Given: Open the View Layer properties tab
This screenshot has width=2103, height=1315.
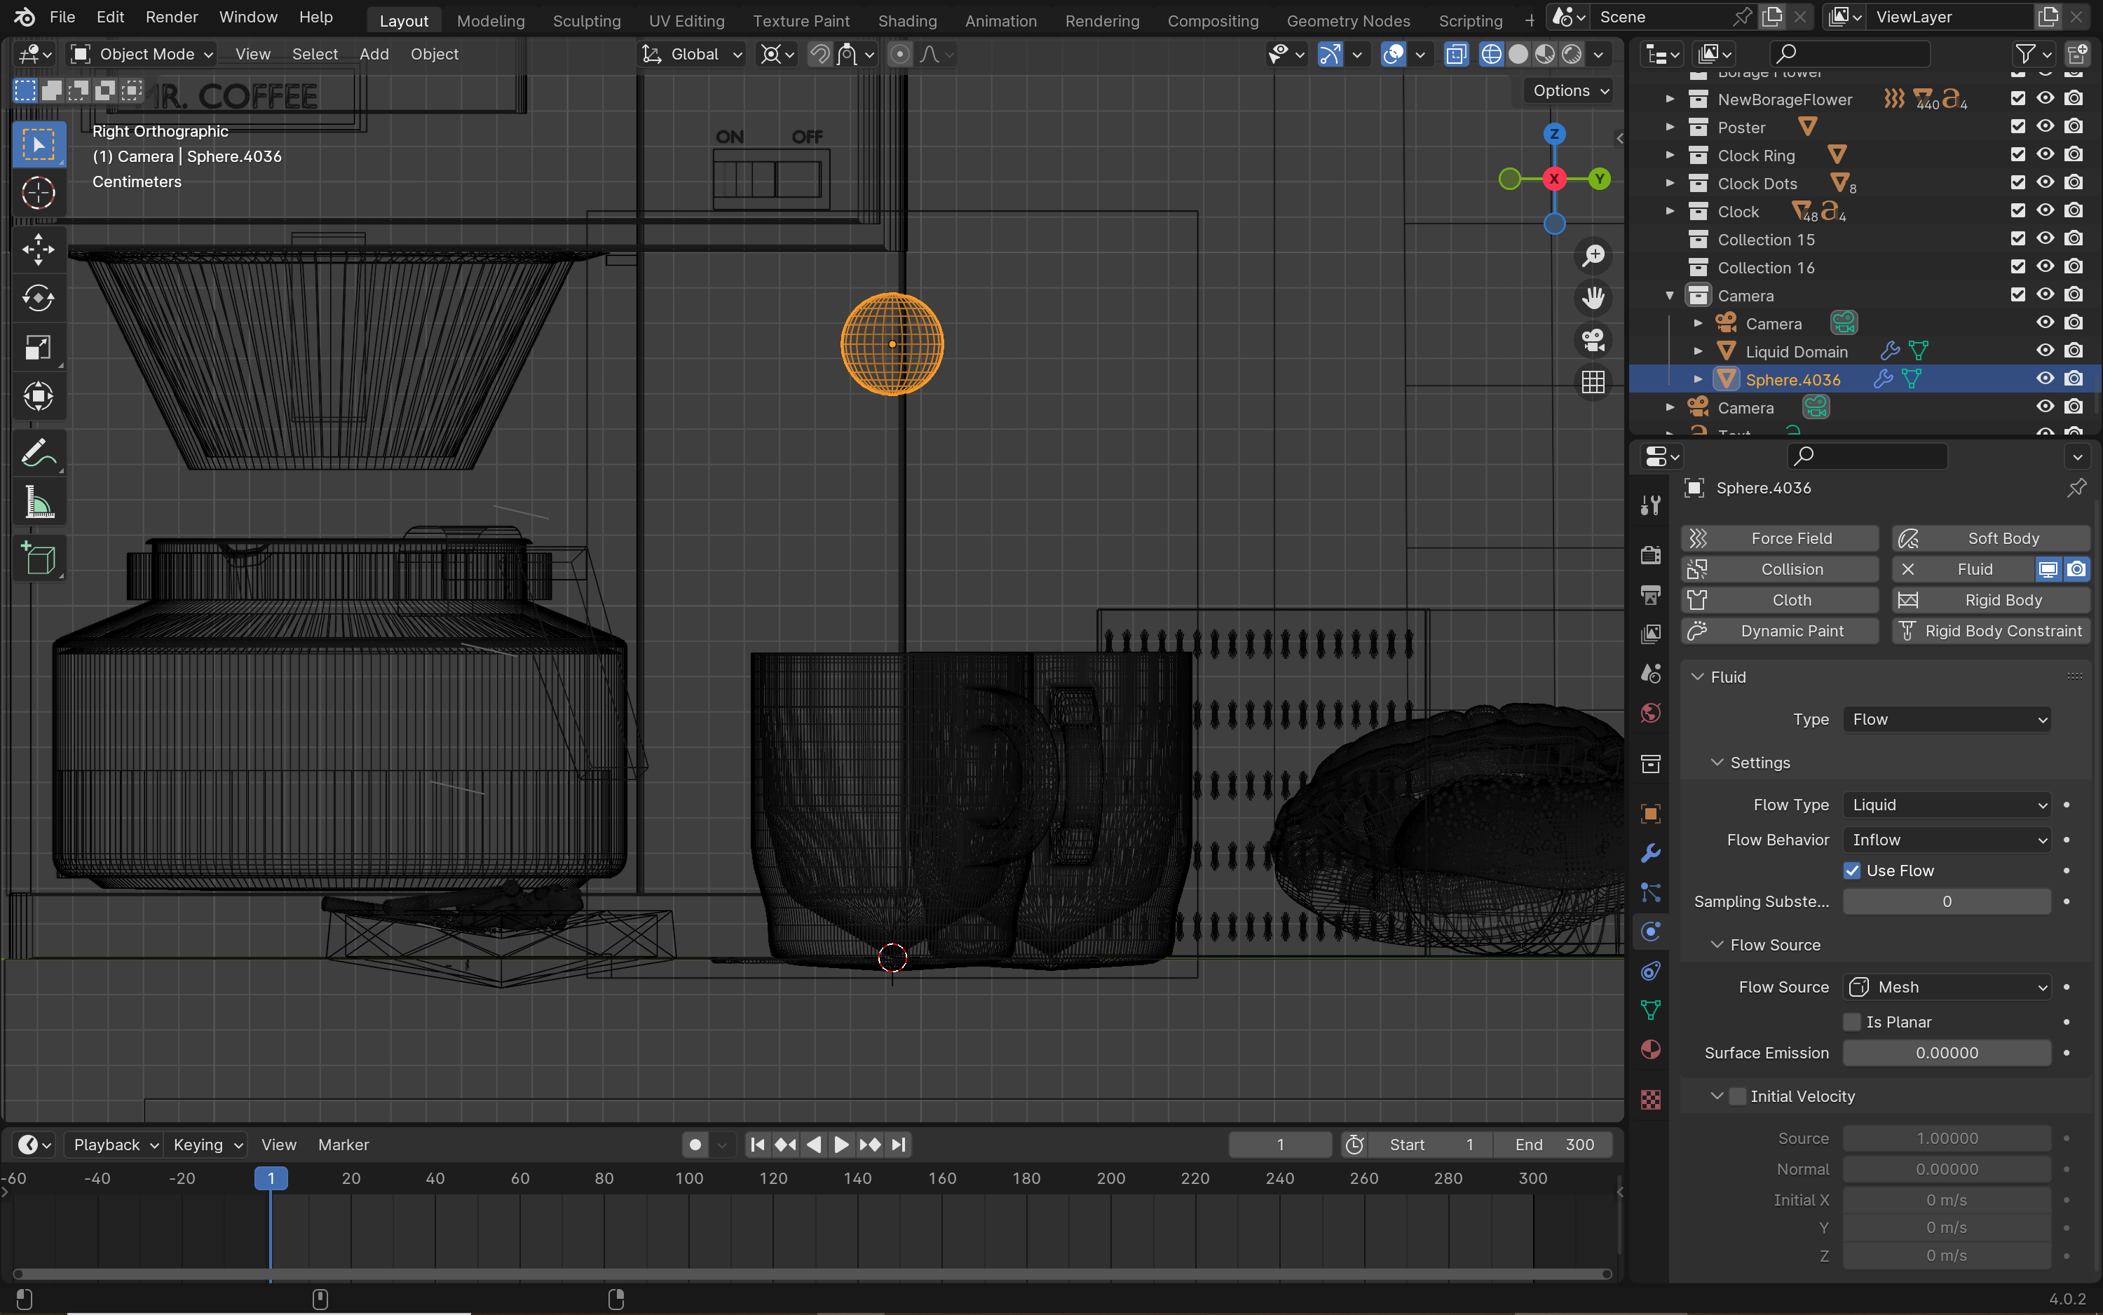Looking at the screenshot, I should click(x=1650, y=634).
